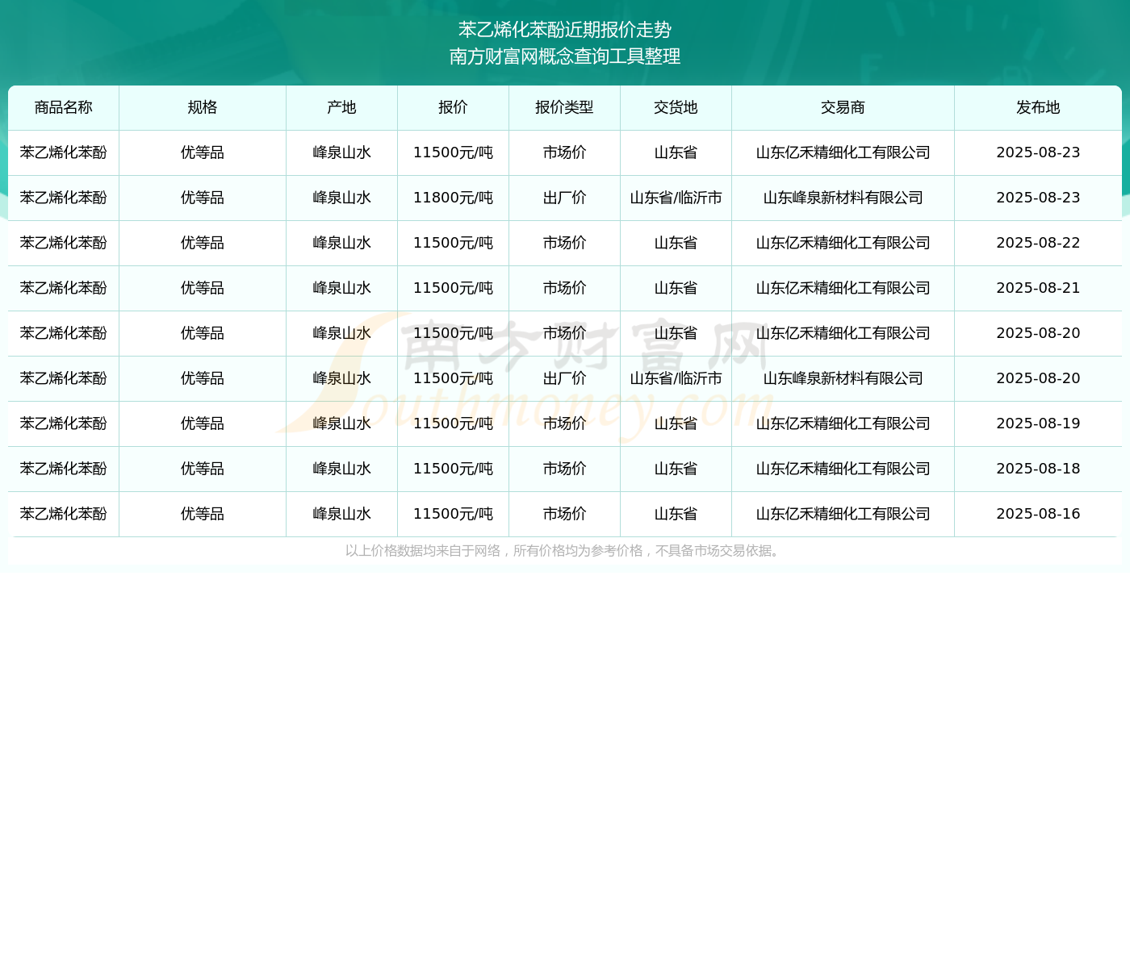Click the date 2025-08-19
Viewport: 1130px width, 972px height.
click(x=1038, y=423)
